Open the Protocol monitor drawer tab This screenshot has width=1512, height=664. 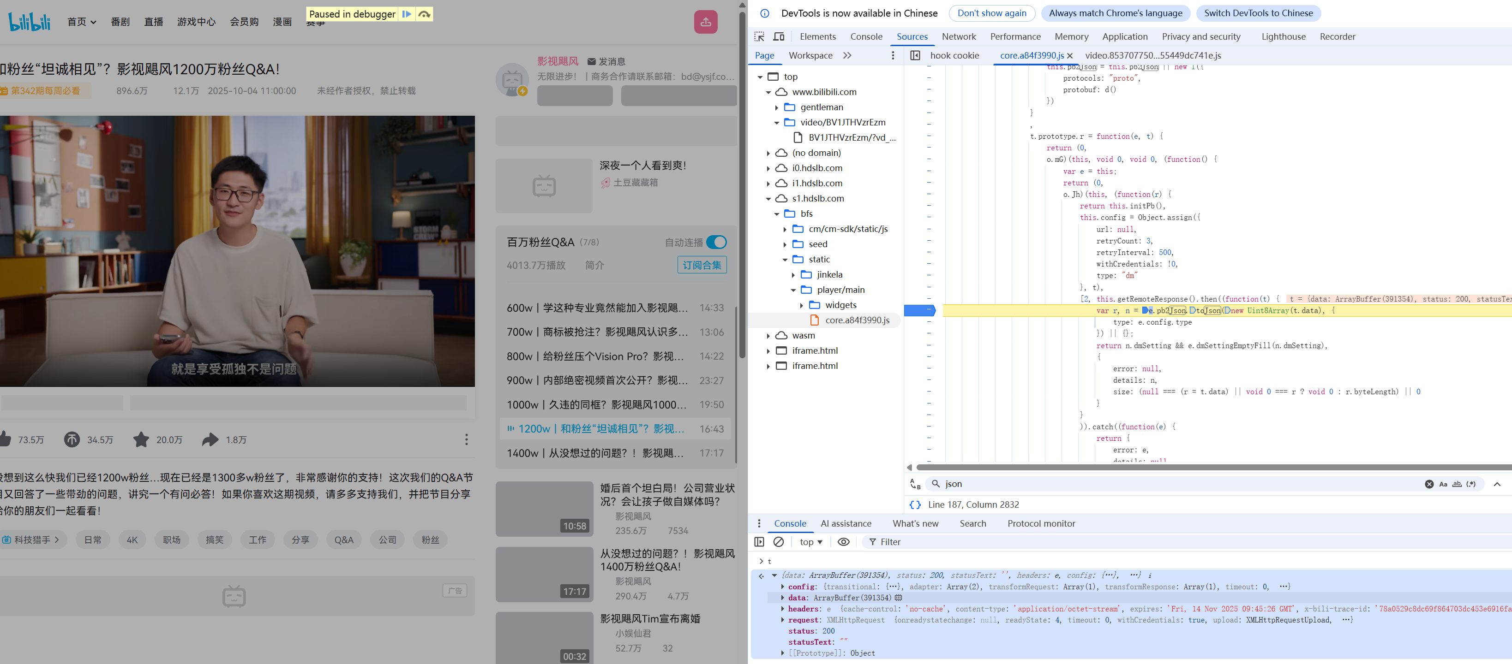(x=1041, y=523)
